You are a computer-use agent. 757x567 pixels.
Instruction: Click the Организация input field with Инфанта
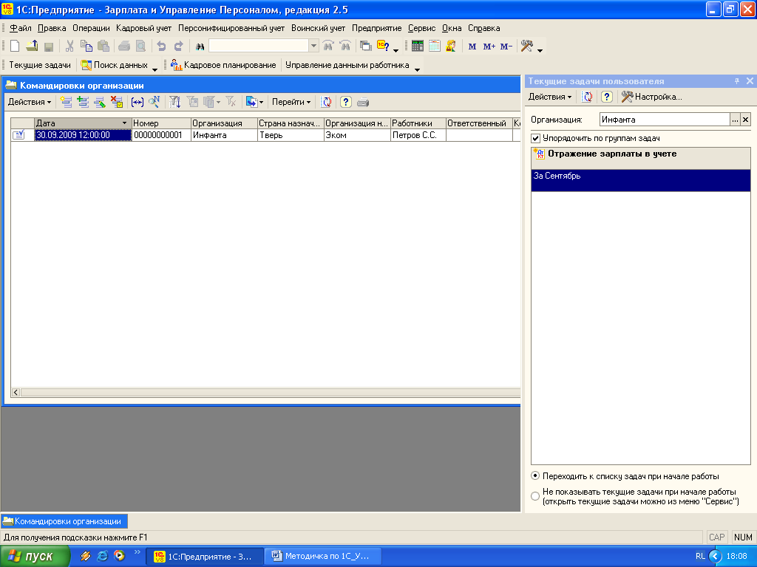[x=665, y=120]
